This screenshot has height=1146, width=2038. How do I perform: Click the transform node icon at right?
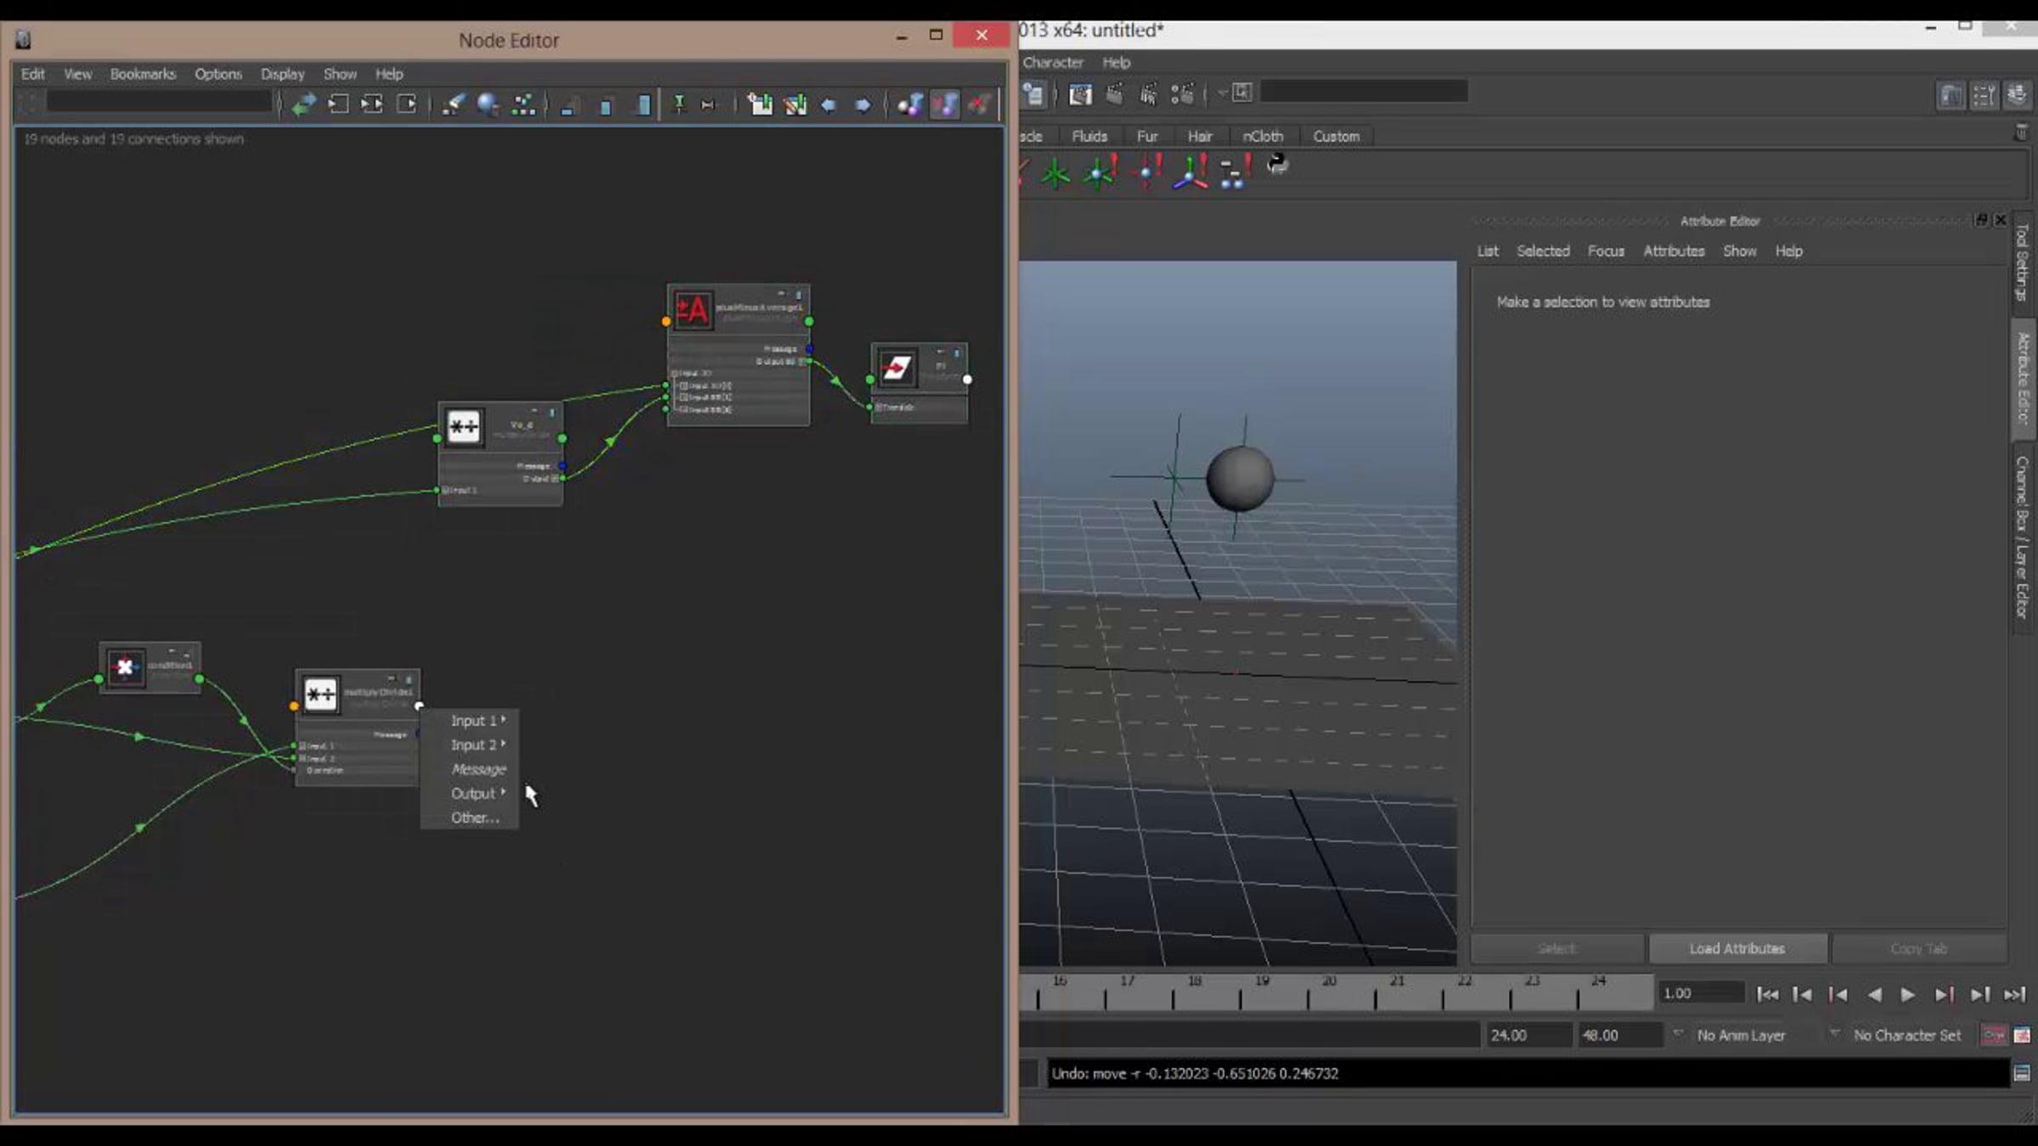click(897, 368)
